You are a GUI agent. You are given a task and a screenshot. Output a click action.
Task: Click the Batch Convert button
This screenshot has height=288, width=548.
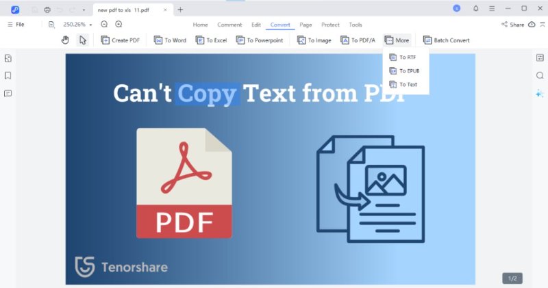click(x=446, y=40)
